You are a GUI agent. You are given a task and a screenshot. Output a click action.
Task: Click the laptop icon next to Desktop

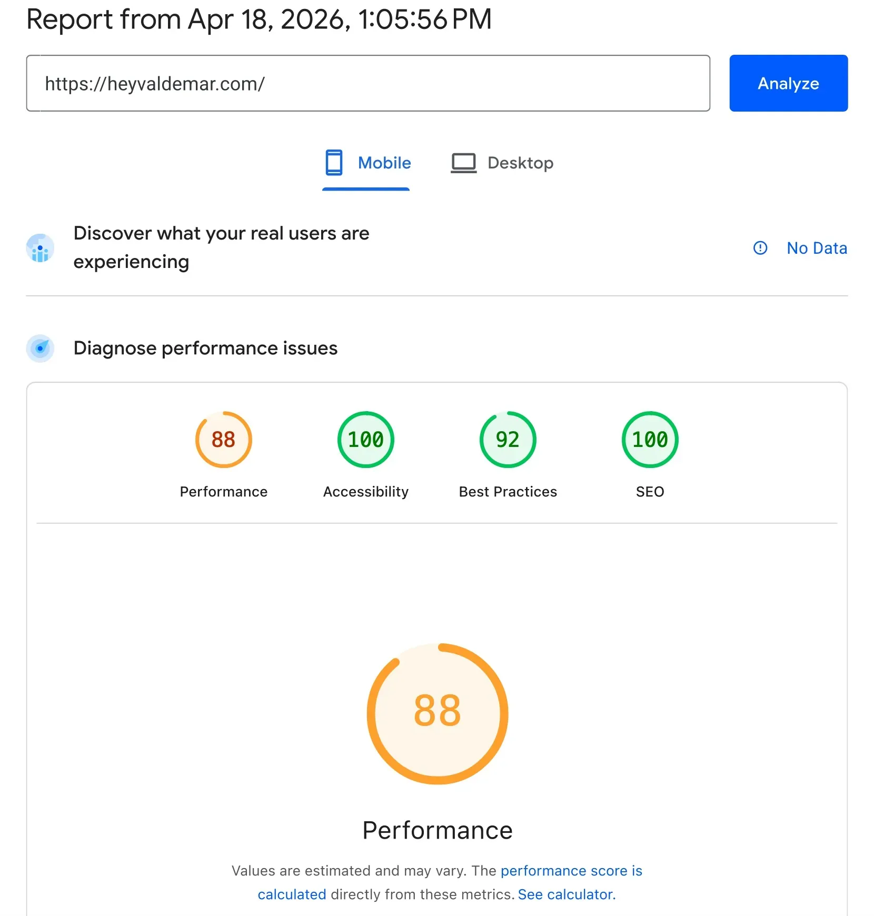point(463,162)
